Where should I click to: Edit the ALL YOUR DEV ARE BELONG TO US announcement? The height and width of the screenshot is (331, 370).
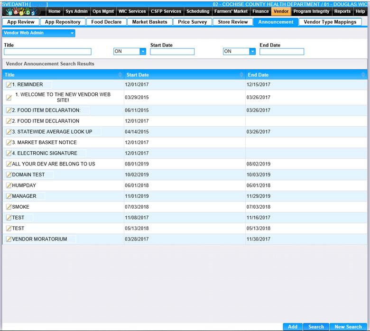click(9, 164)
